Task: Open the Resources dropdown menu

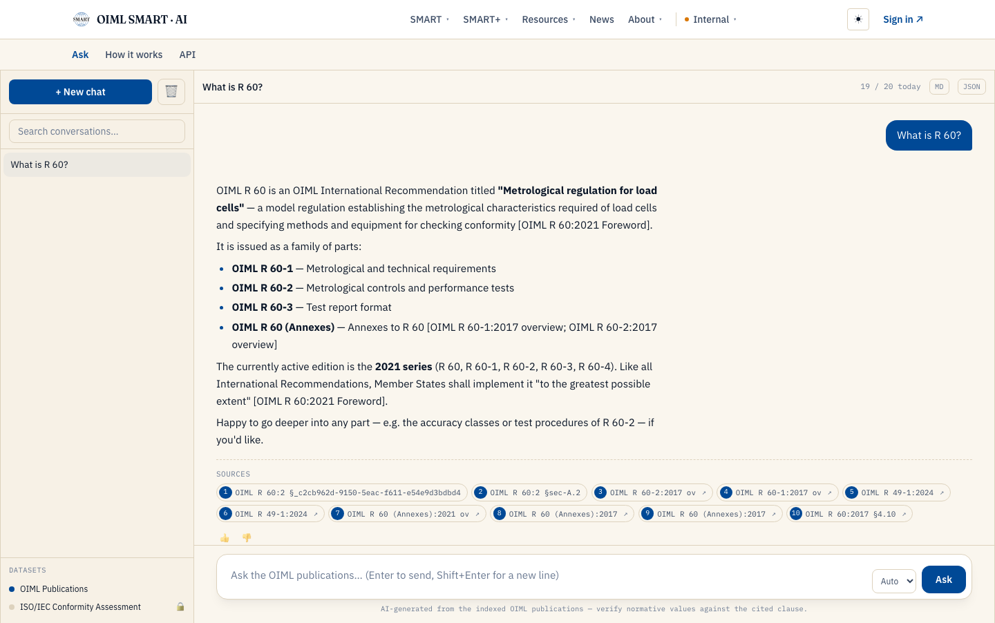Action: (x=549, y=19)
